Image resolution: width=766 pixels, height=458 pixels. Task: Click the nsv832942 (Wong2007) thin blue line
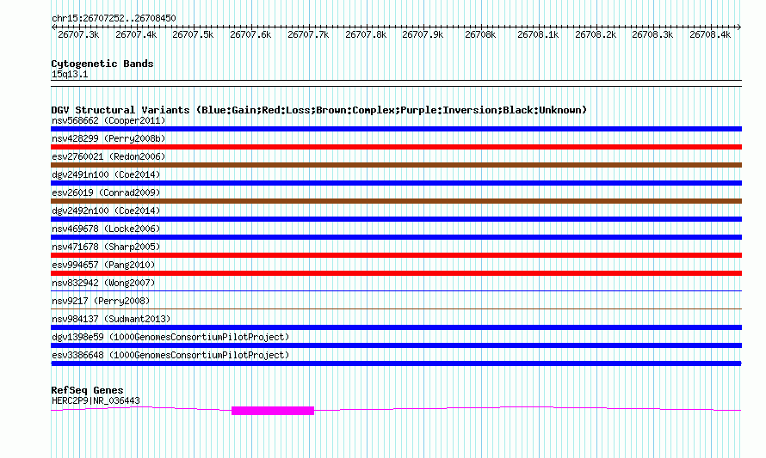click(396, 290)
